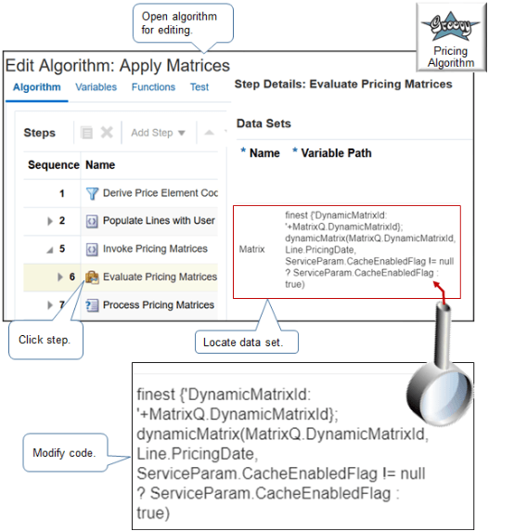This screenshot has height=531, width=514.
Task: Click the Step Details: Evaluate Pricing Matrices heading
Action: click(x=343, y=84)
